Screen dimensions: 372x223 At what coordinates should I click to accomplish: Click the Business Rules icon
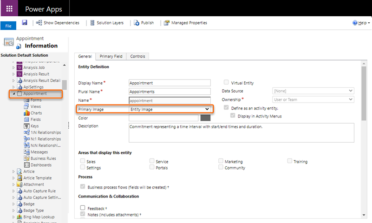[26, 158]
